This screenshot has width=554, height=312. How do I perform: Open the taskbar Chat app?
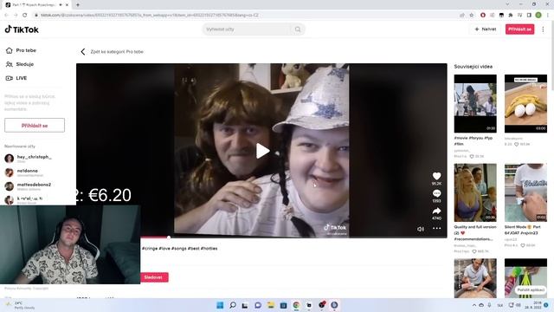tap(258, 305)
